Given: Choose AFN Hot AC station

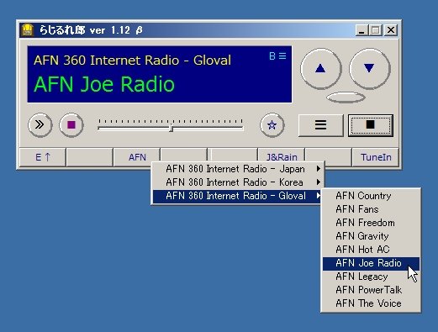Looking at the screenshot, I should point(371,250).
